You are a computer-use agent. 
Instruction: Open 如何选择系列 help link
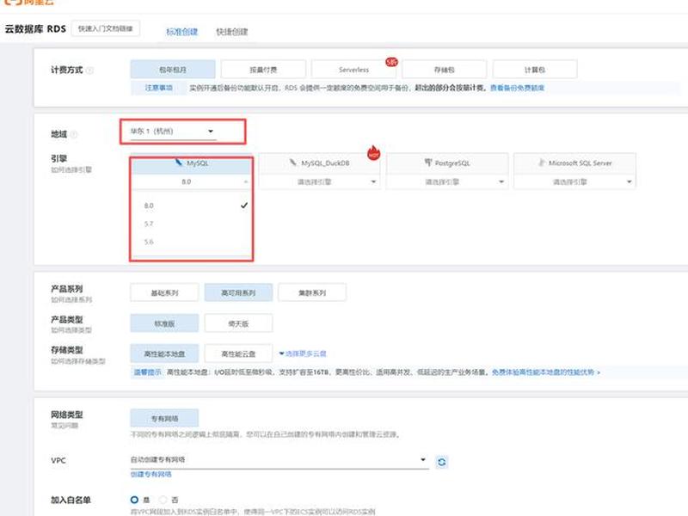pyautogui.click(x=71, y=299)
